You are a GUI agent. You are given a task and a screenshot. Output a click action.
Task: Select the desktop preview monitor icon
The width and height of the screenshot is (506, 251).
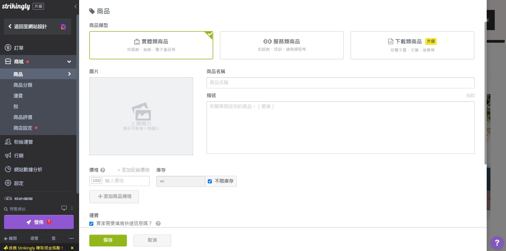[x=64, y=208]
